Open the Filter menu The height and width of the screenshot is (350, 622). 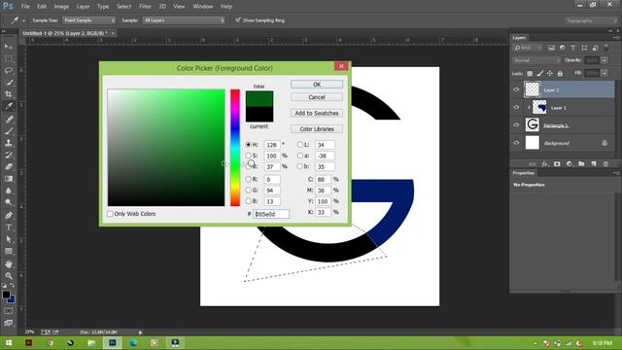[145, 7]
